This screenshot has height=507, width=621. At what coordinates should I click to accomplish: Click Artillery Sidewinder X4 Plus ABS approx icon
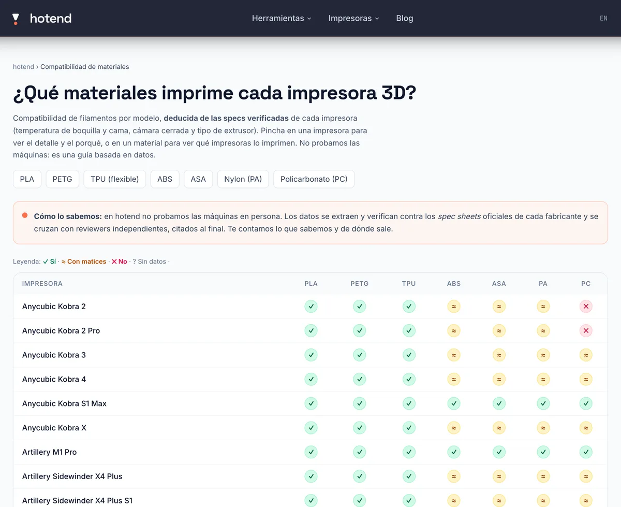tap(454, 477)
